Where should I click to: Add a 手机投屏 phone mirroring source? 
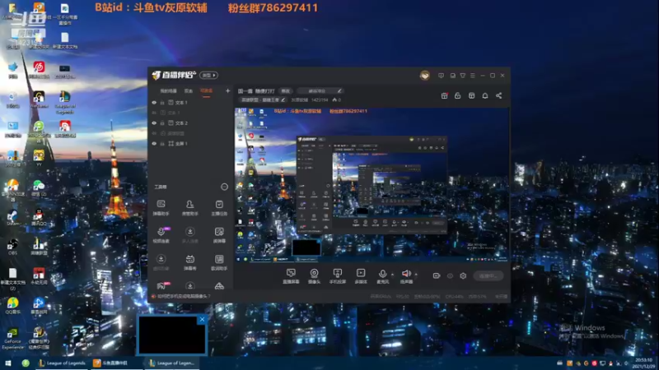338,276
